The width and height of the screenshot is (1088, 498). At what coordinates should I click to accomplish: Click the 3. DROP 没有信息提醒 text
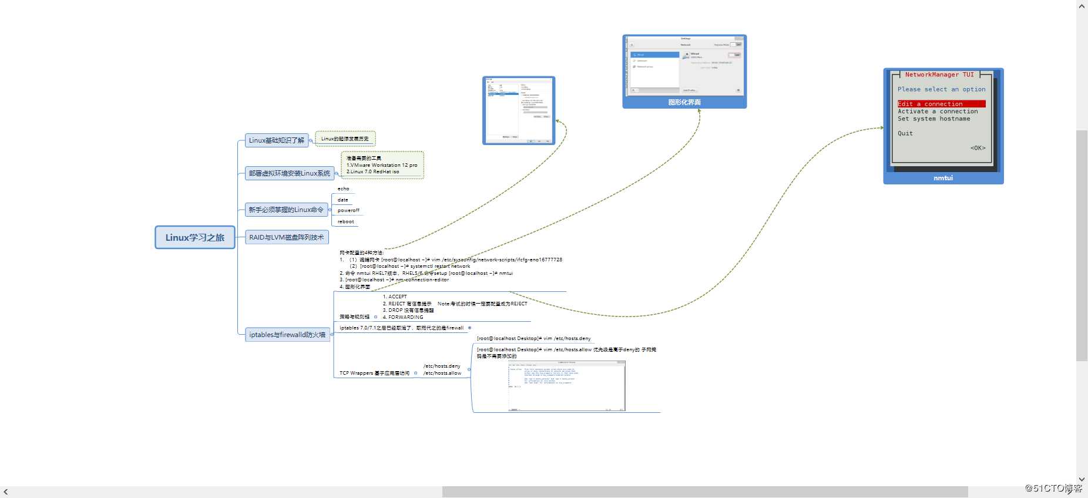tap(408, 310)
